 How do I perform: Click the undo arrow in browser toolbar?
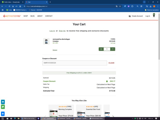click(x=16, y=6)
